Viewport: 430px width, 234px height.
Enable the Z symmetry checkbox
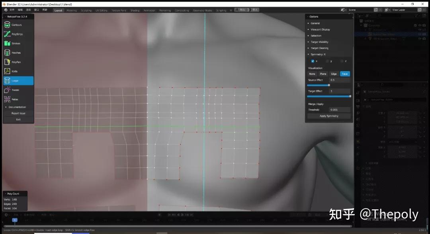pos(341,61)
